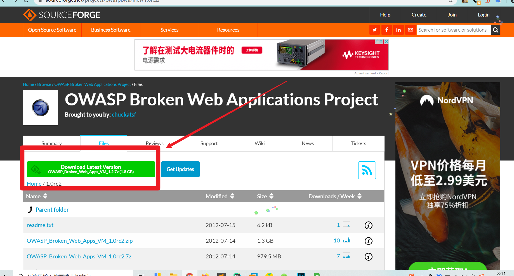Click the SourceForge logo
The width and height of the screenshot is (514, 276).
(62, 15)
